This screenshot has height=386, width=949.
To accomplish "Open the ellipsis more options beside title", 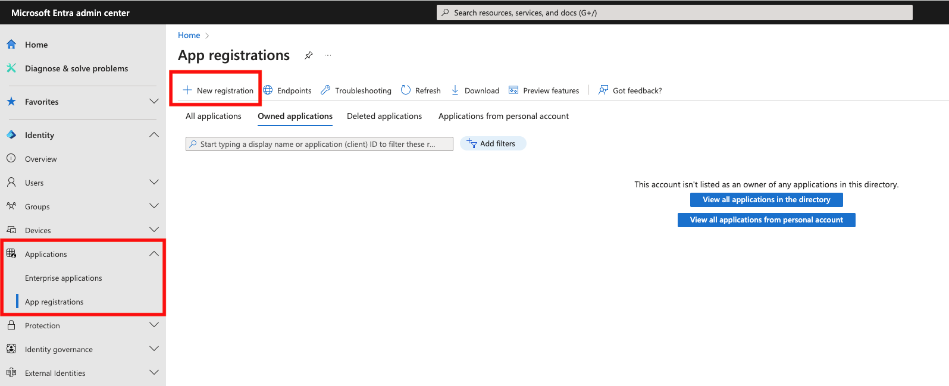I will (x=328, y=55).
